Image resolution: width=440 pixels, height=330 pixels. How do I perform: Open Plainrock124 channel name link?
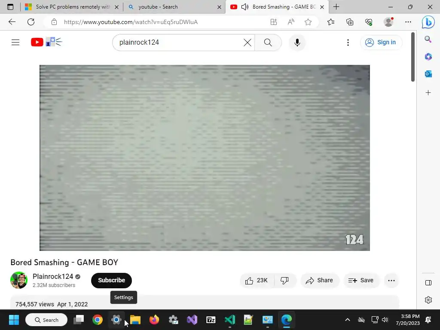pyautogui.click(x=53, y=276)
